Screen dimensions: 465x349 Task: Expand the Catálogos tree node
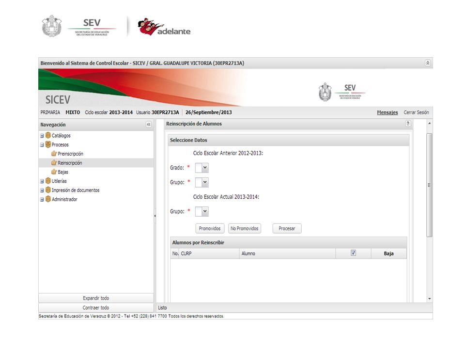point(42,136)
